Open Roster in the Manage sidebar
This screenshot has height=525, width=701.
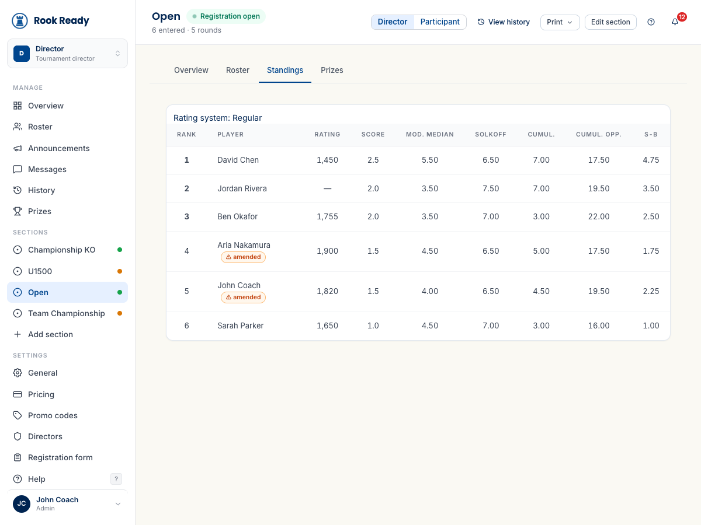67,127
